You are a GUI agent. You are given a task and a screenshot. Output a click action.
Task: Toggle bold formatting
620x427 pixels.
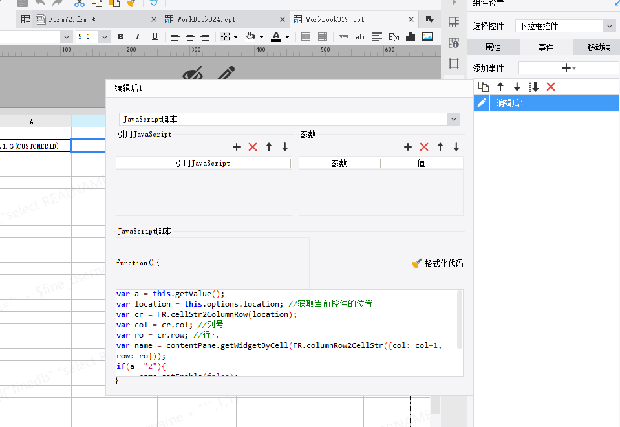(x=121, y=37)
